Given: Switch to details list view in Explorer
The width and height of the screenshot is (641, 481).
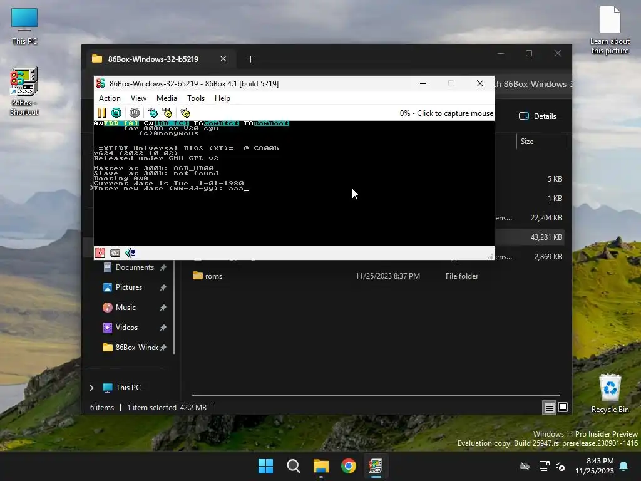Looking at the screenshot, I should pyautogui.click(x=549, y=407).
